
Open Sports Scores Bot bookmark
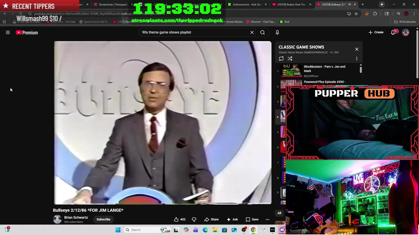(94, 22)
